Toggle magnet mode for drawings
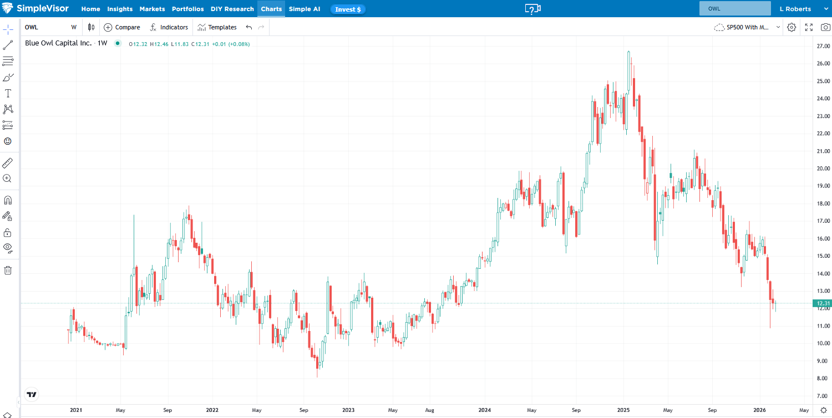The width and height of the screenshot is (832, 418). tap(8, 200)
